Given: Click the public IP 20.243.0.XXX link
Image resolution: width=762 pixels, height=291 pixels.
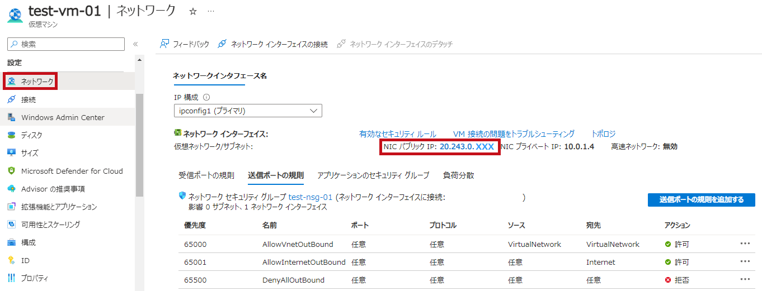Looking at the screenshot, I should 467,146.
